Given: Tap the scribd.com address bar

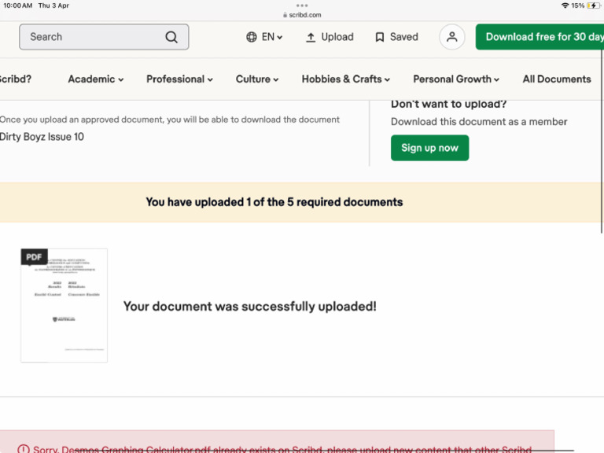Looking at the screenshot, I should click(302, 15).
